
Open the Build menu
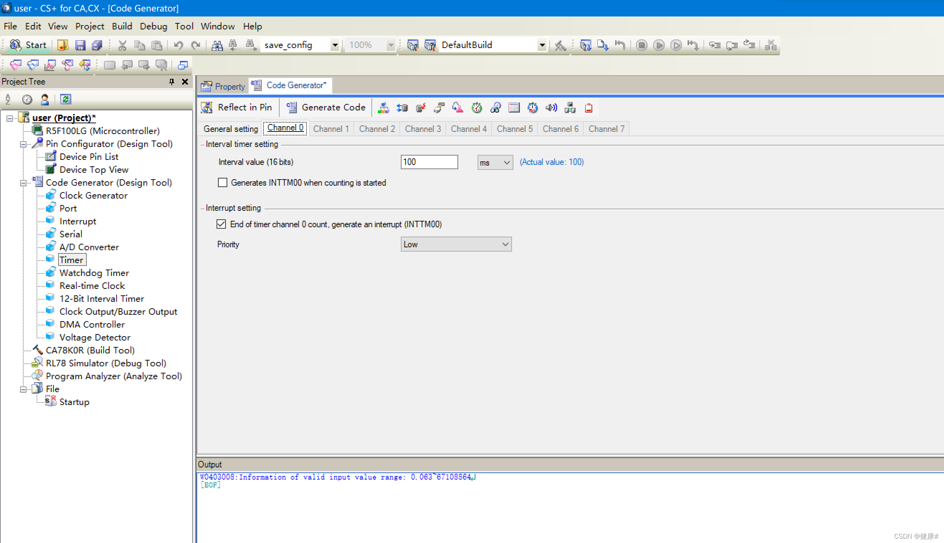[122, 26]
